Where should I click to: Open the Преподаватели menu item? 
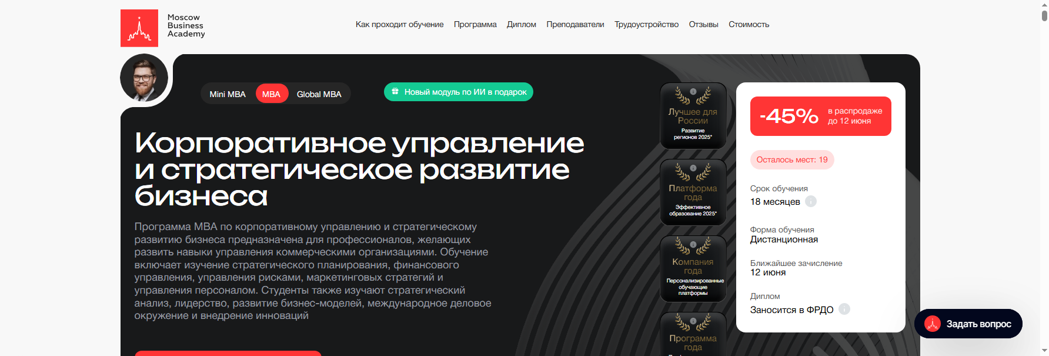(x=575, y=24)
